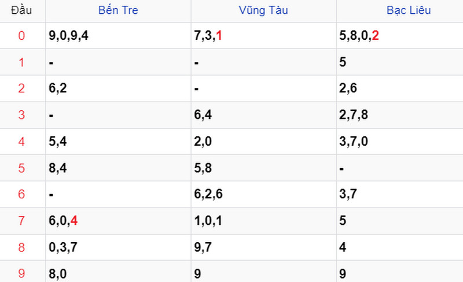This screenshot has width=463, height=282.
Task: Click Bạc Liêu cell showing 3,7,0
Action: (x=400, y=142)
